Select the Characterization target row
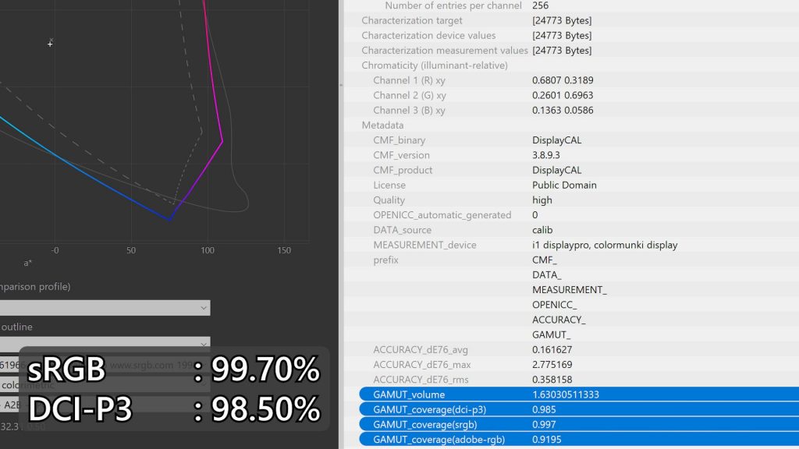 pyautogui.click(x=571, y=20)
